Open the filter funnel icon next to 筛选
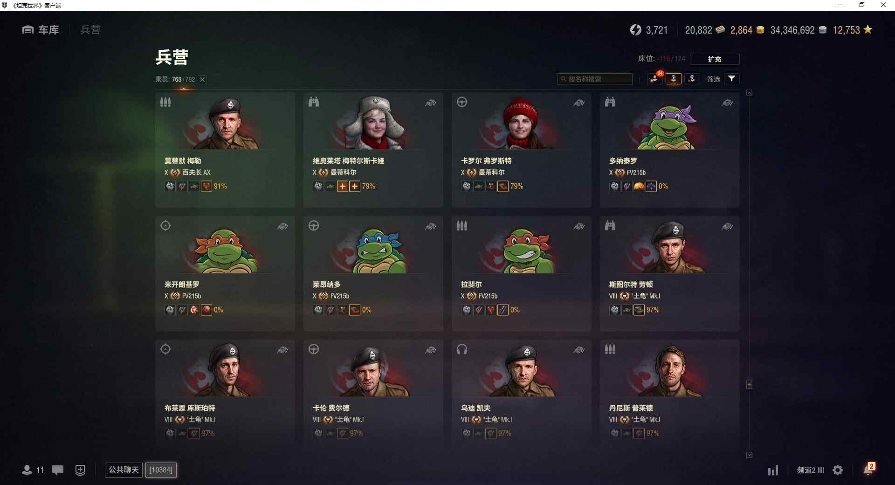Screen dimensions: 895x485 pyautogui.click(x=731, y=79)
